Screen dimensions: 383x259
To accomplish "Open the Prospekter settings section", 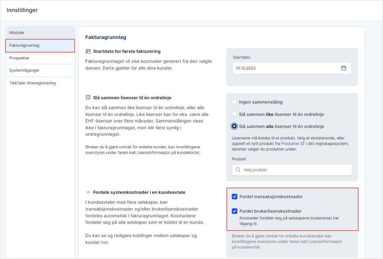I will [x=19, y=58].
